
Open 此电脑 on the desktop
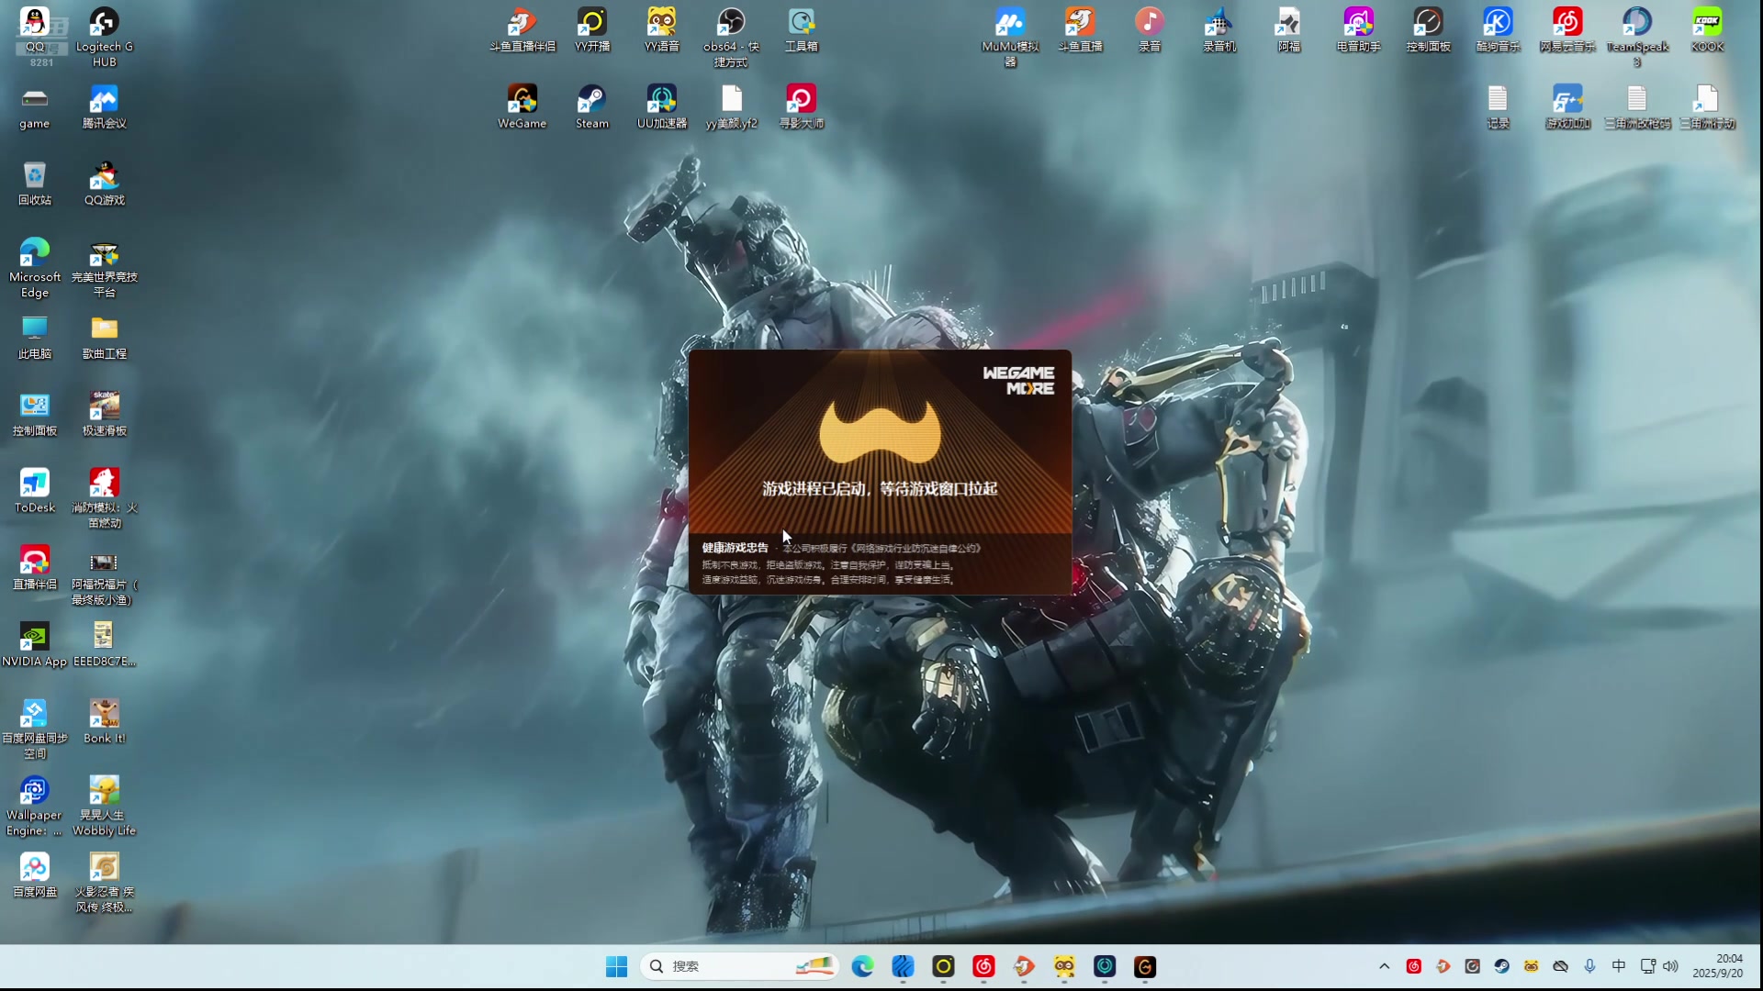click(35, 337)
